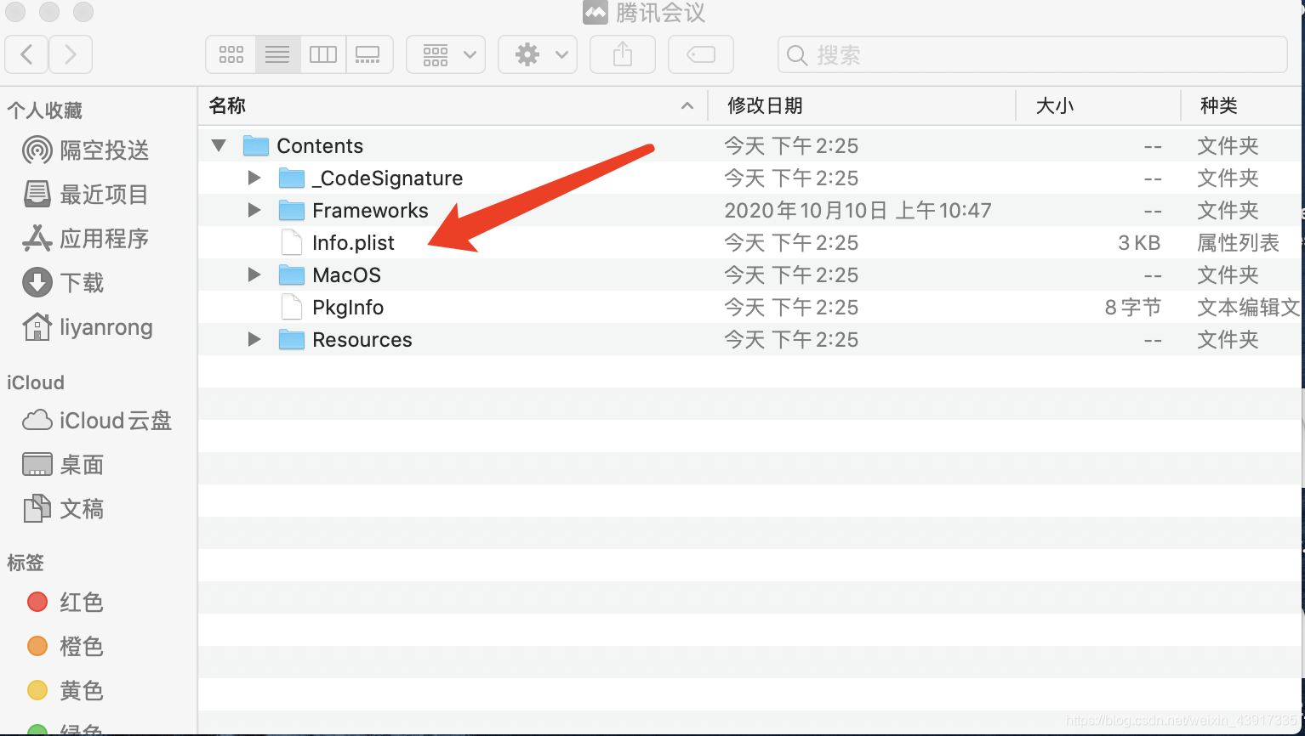Select the Frameworks folder icon
1305x736 pixels.
[292, 211]
